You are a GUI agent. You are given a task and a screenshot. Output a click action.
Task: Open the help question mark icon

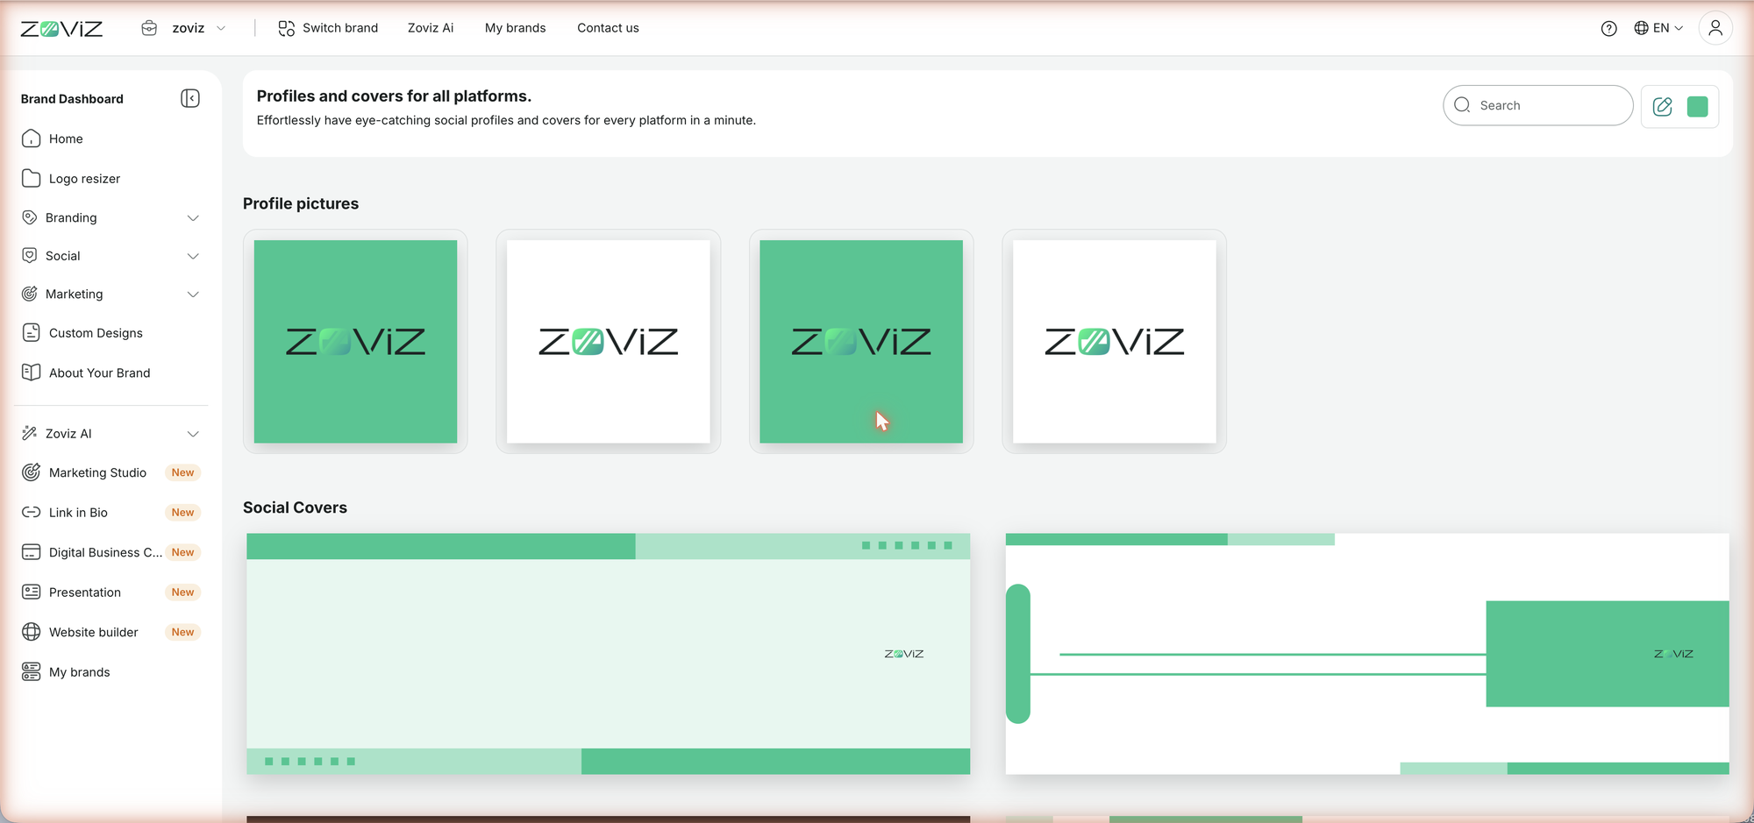(x=1608, y=28)
